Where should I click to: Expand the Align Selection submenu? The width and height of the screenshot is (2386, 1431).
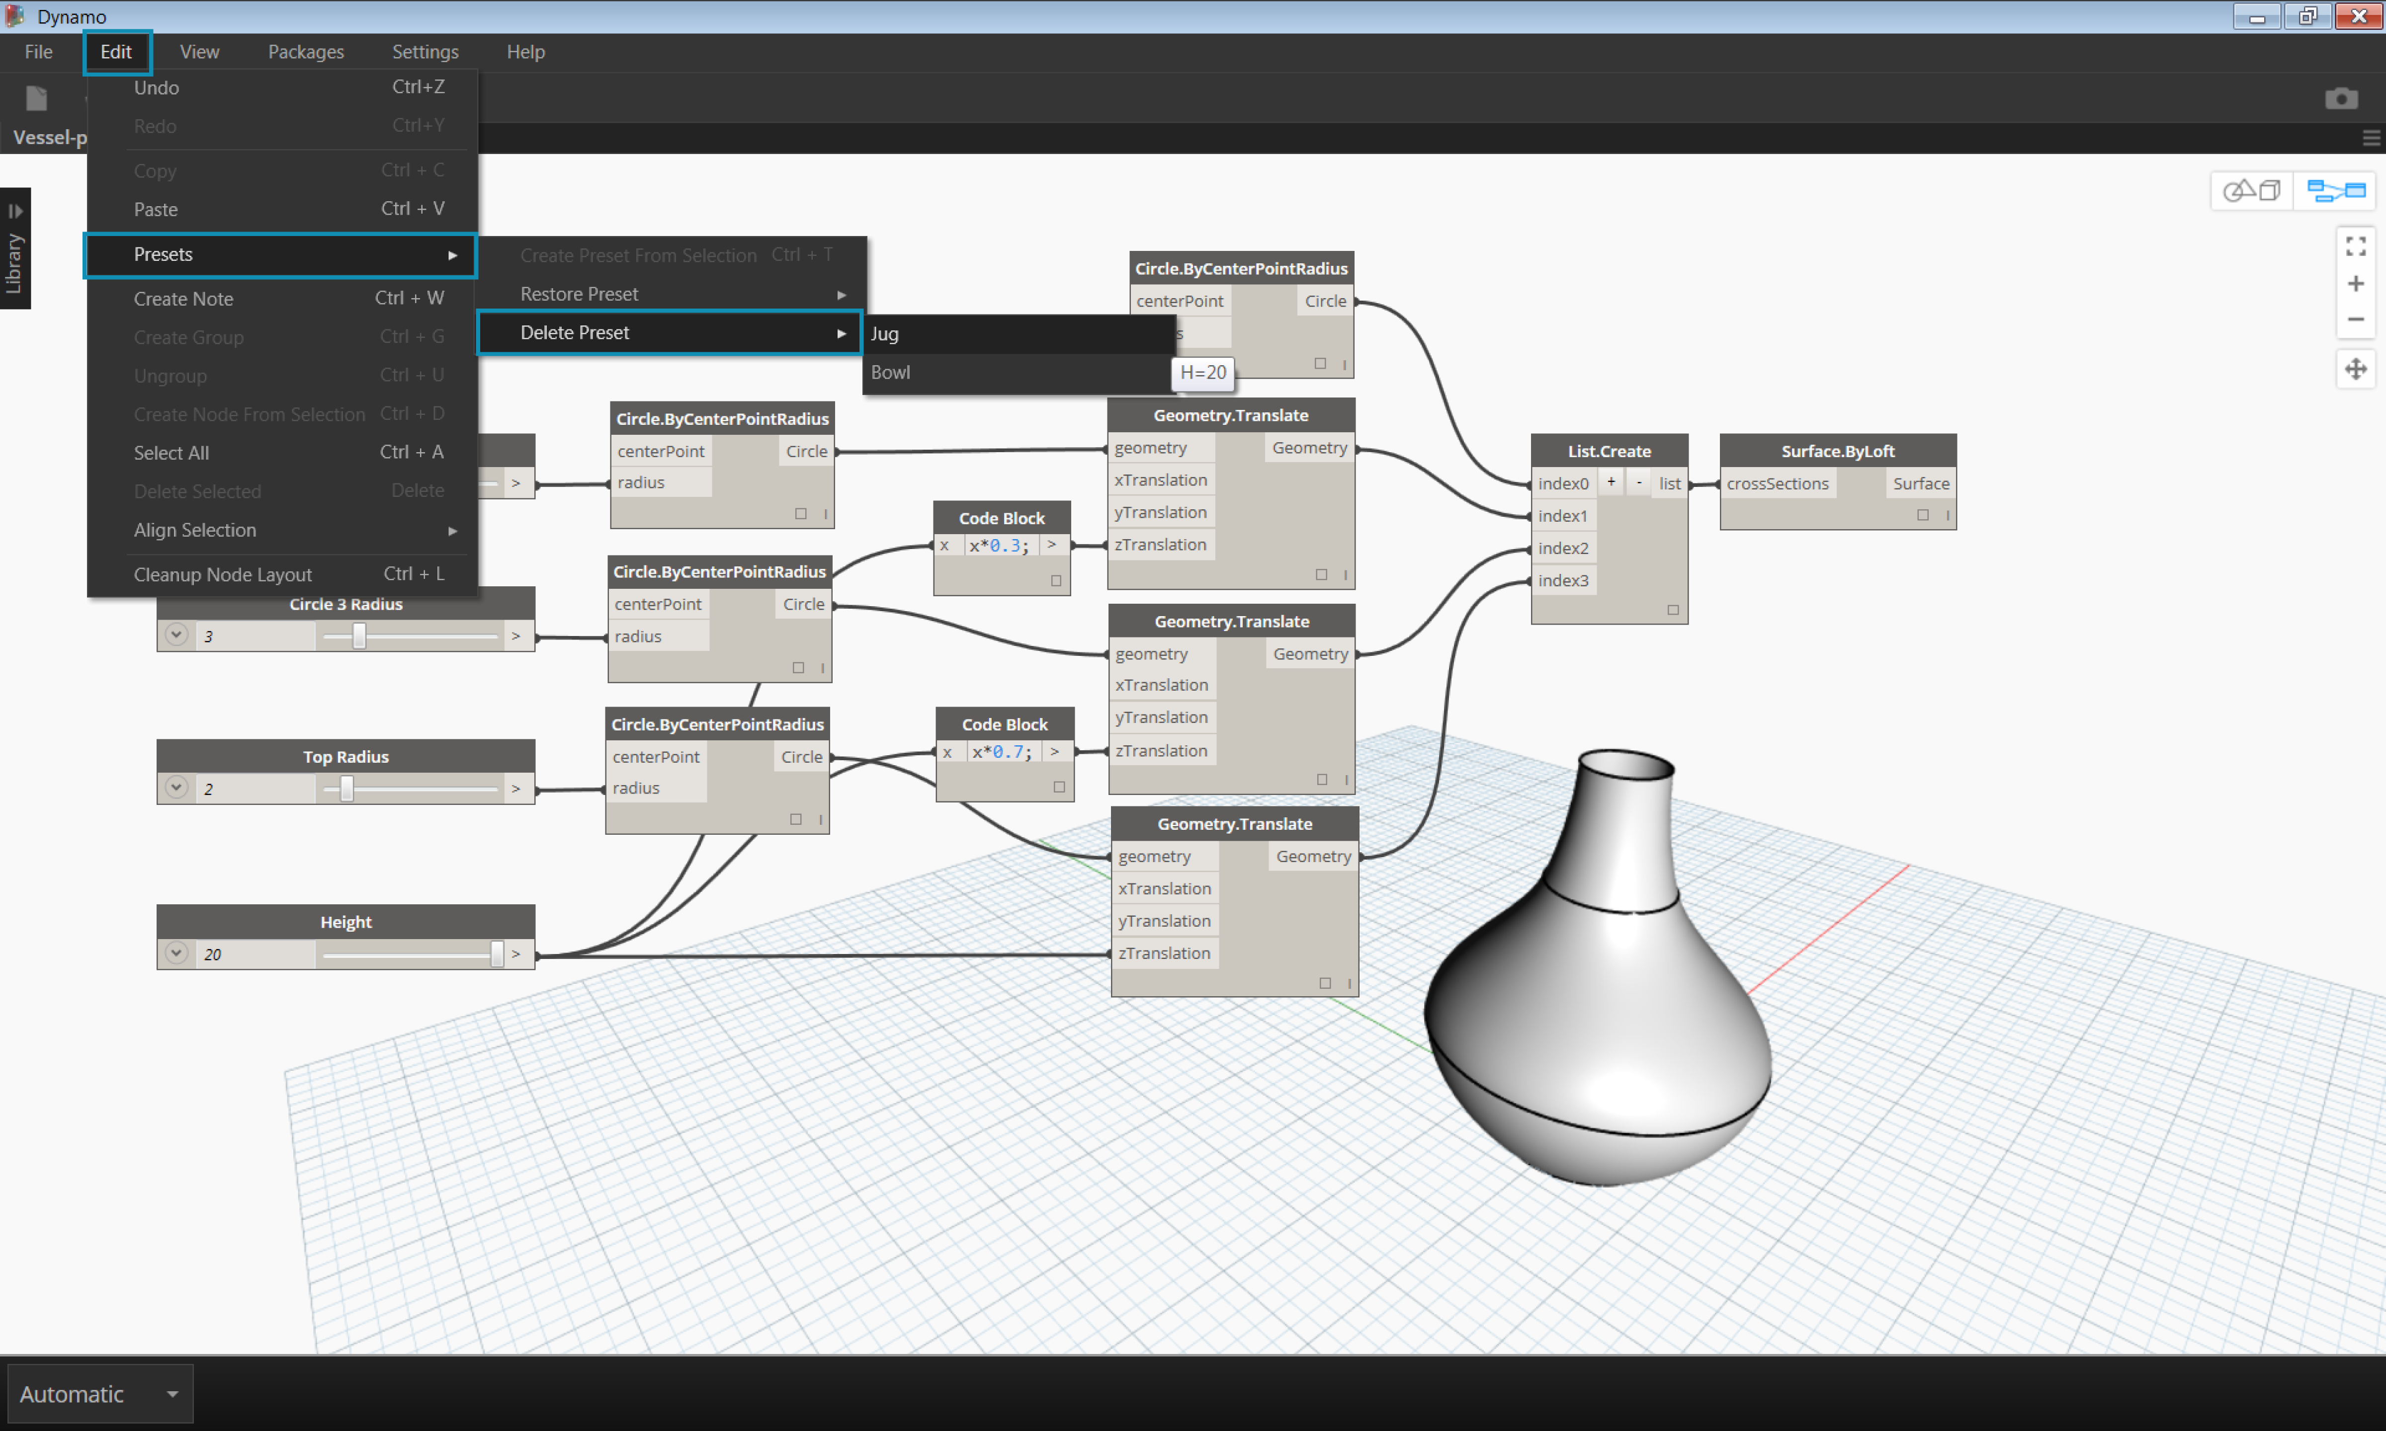pyautogui.click(x=281, y=530)
